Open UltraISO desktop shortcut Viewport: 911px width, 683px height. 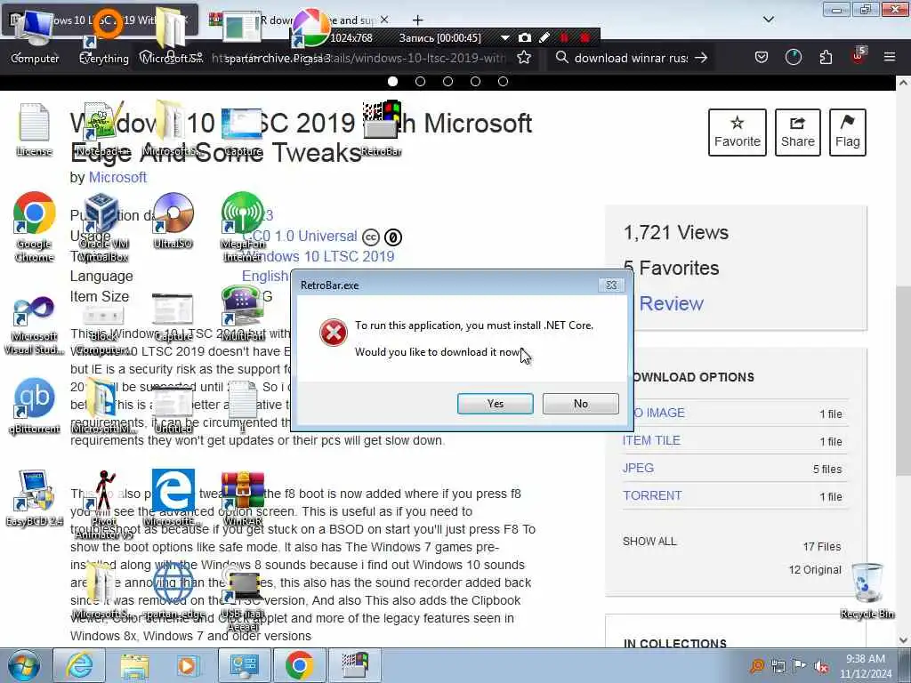[173, 221]
